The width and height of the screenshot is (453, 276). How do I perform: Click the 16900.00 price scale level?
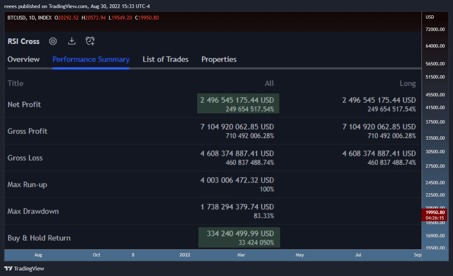coord(435,236)
